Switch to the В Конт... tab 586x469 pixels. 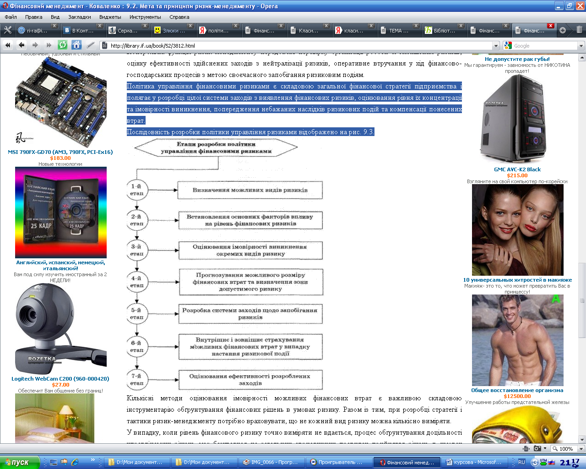click(82, 31)
